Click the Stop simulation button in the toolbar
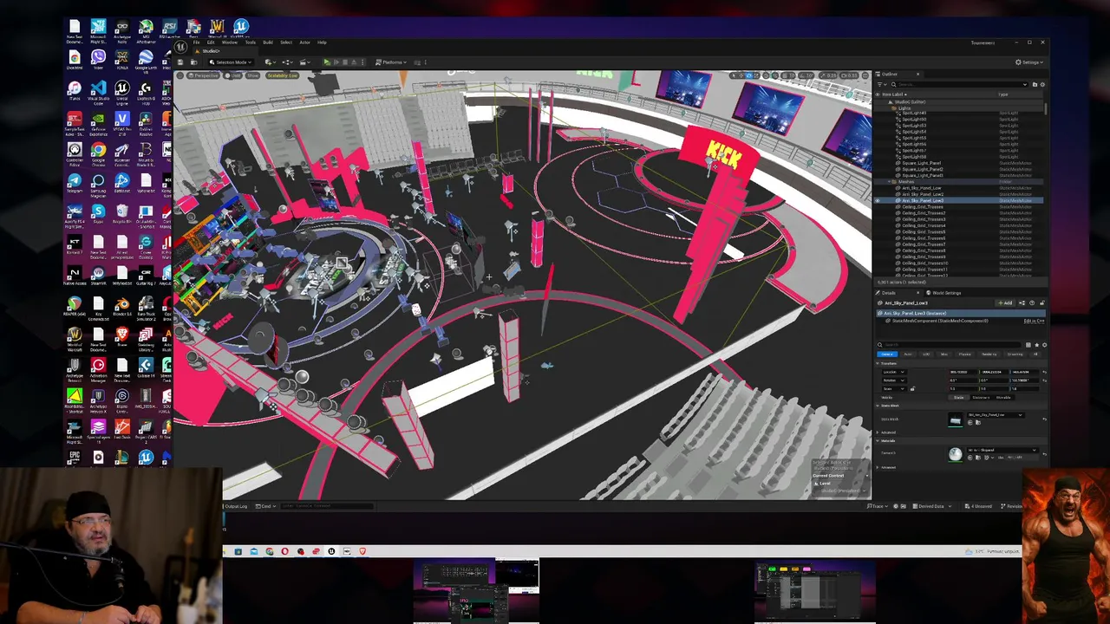 click(345, 62)
